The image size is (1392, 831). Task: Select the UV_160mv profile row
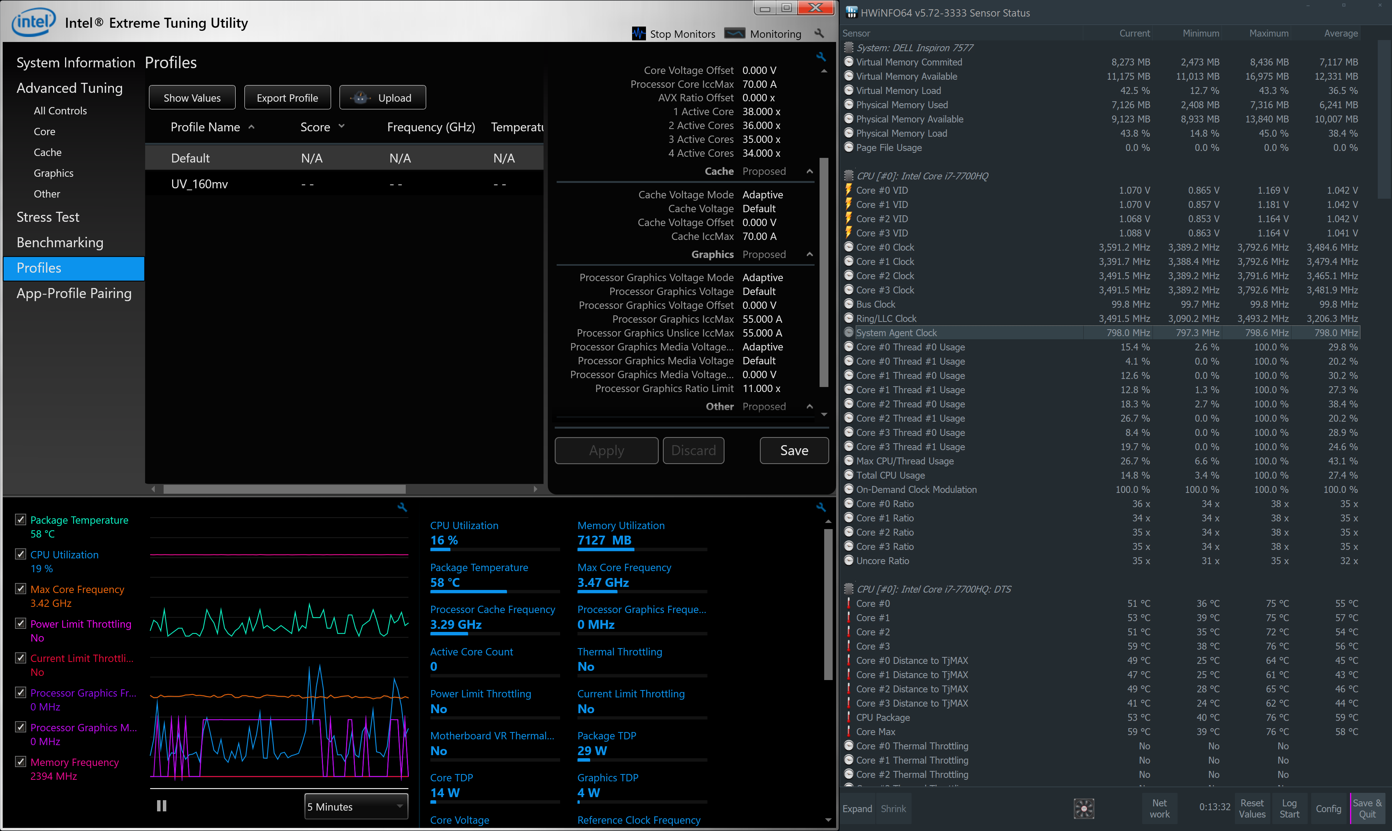point(344,184)
